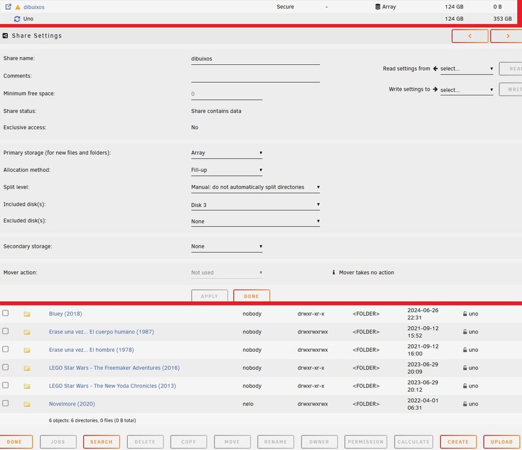Open Included disk(s) dropdown showing Disk 3

click(256, 205)
